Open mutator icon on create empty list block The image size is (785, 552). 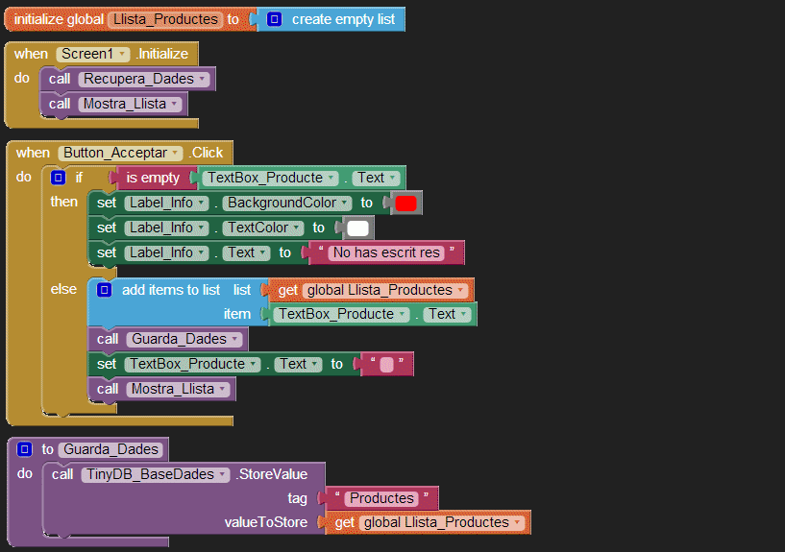274,19
